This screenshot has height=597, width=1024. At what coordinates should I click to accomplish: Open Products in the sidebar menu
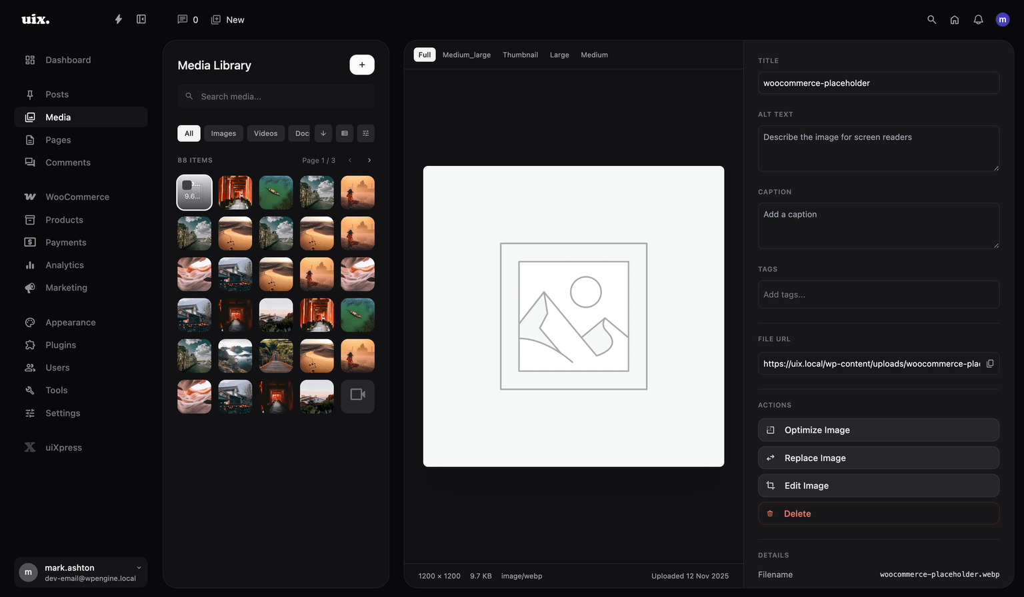coord(64,220)
